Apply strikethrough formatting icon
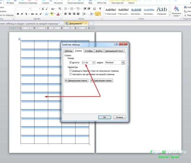Screen dimensions: 191x163 (32, 14)
